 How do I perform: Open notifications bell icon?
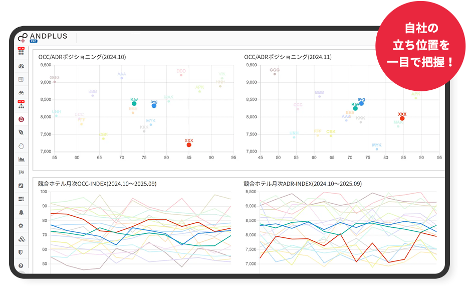(21, 212)
